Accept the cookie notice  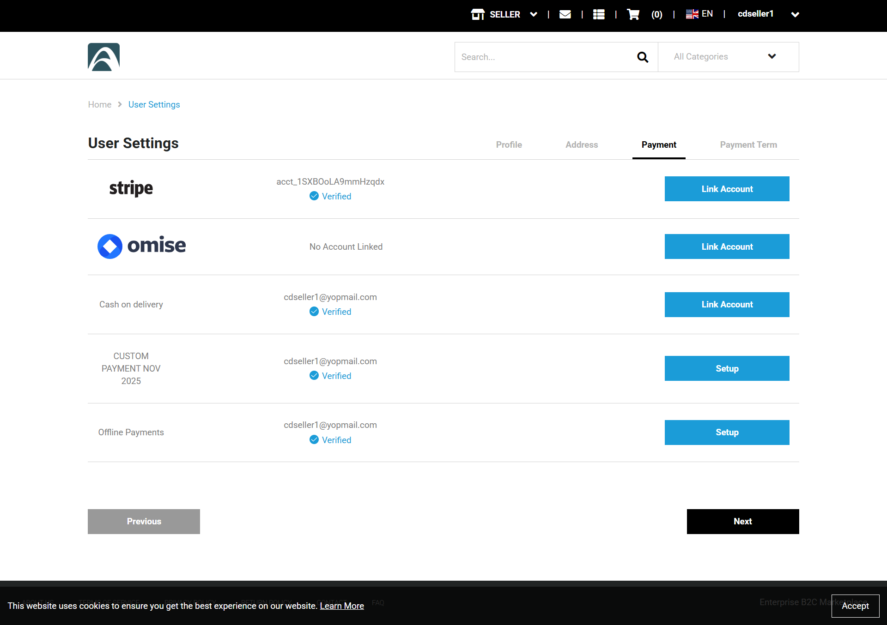(855, 606)
